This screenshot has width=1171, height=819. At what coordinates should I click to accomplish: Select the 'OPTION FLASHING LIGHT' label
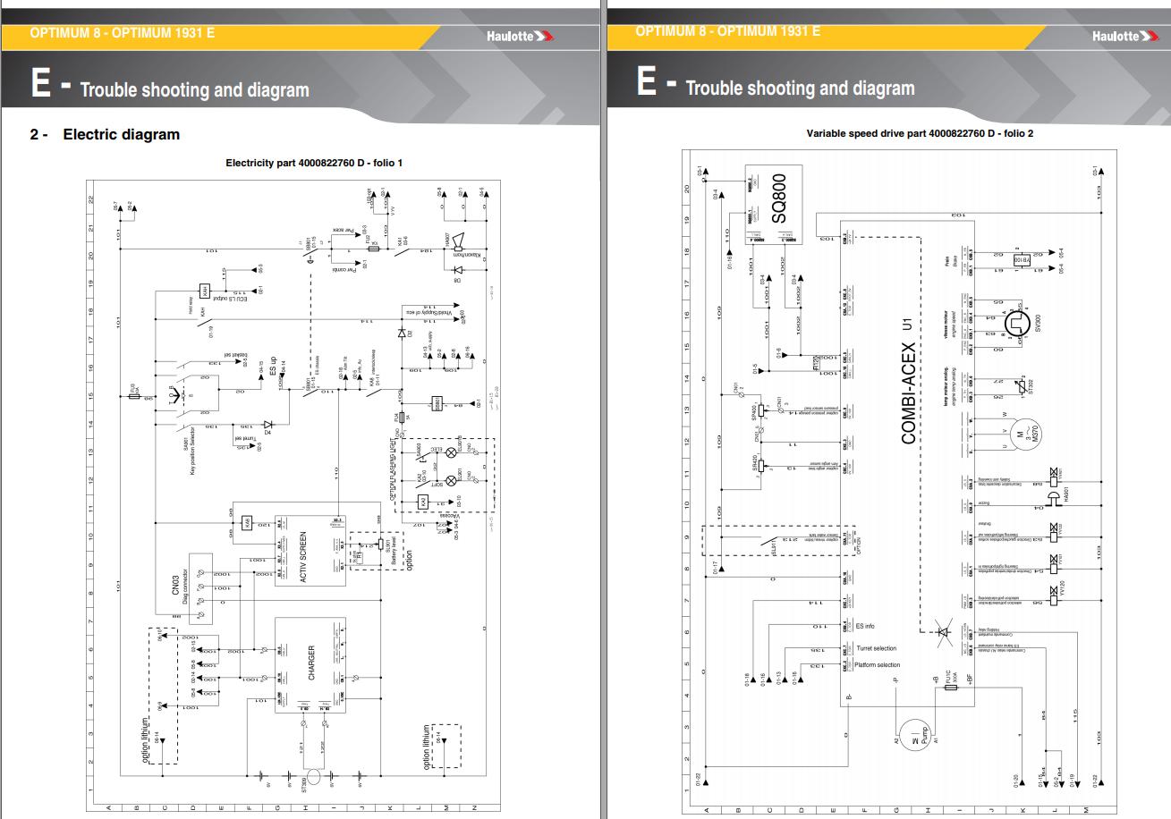tap(394, 469)
